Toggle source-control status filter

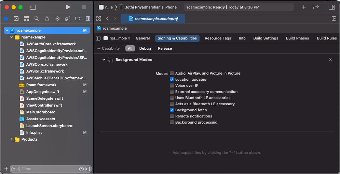click(x=87, y=169)
